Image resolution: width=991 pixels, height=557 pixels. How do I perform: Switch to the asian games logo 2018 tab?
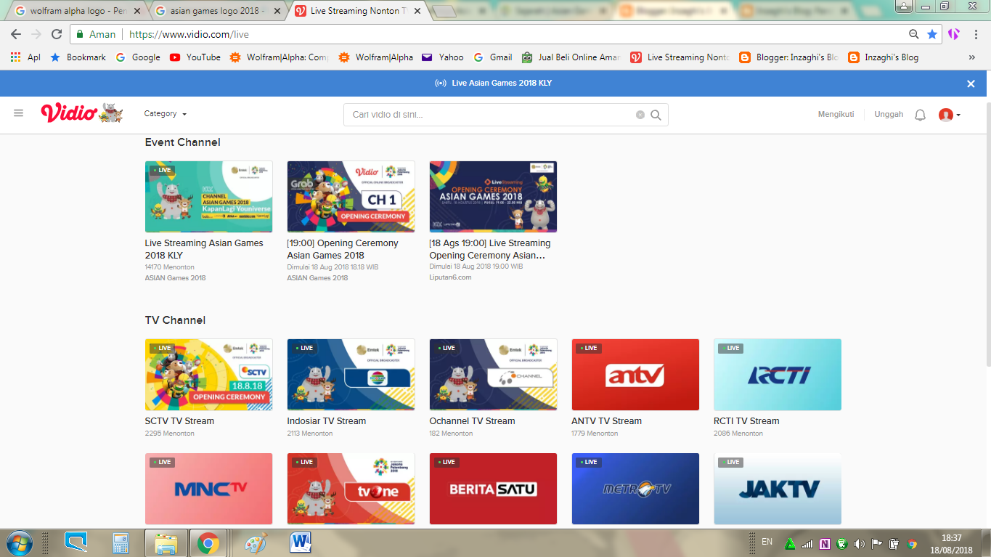pyautogui.click(x=216, y=11)
